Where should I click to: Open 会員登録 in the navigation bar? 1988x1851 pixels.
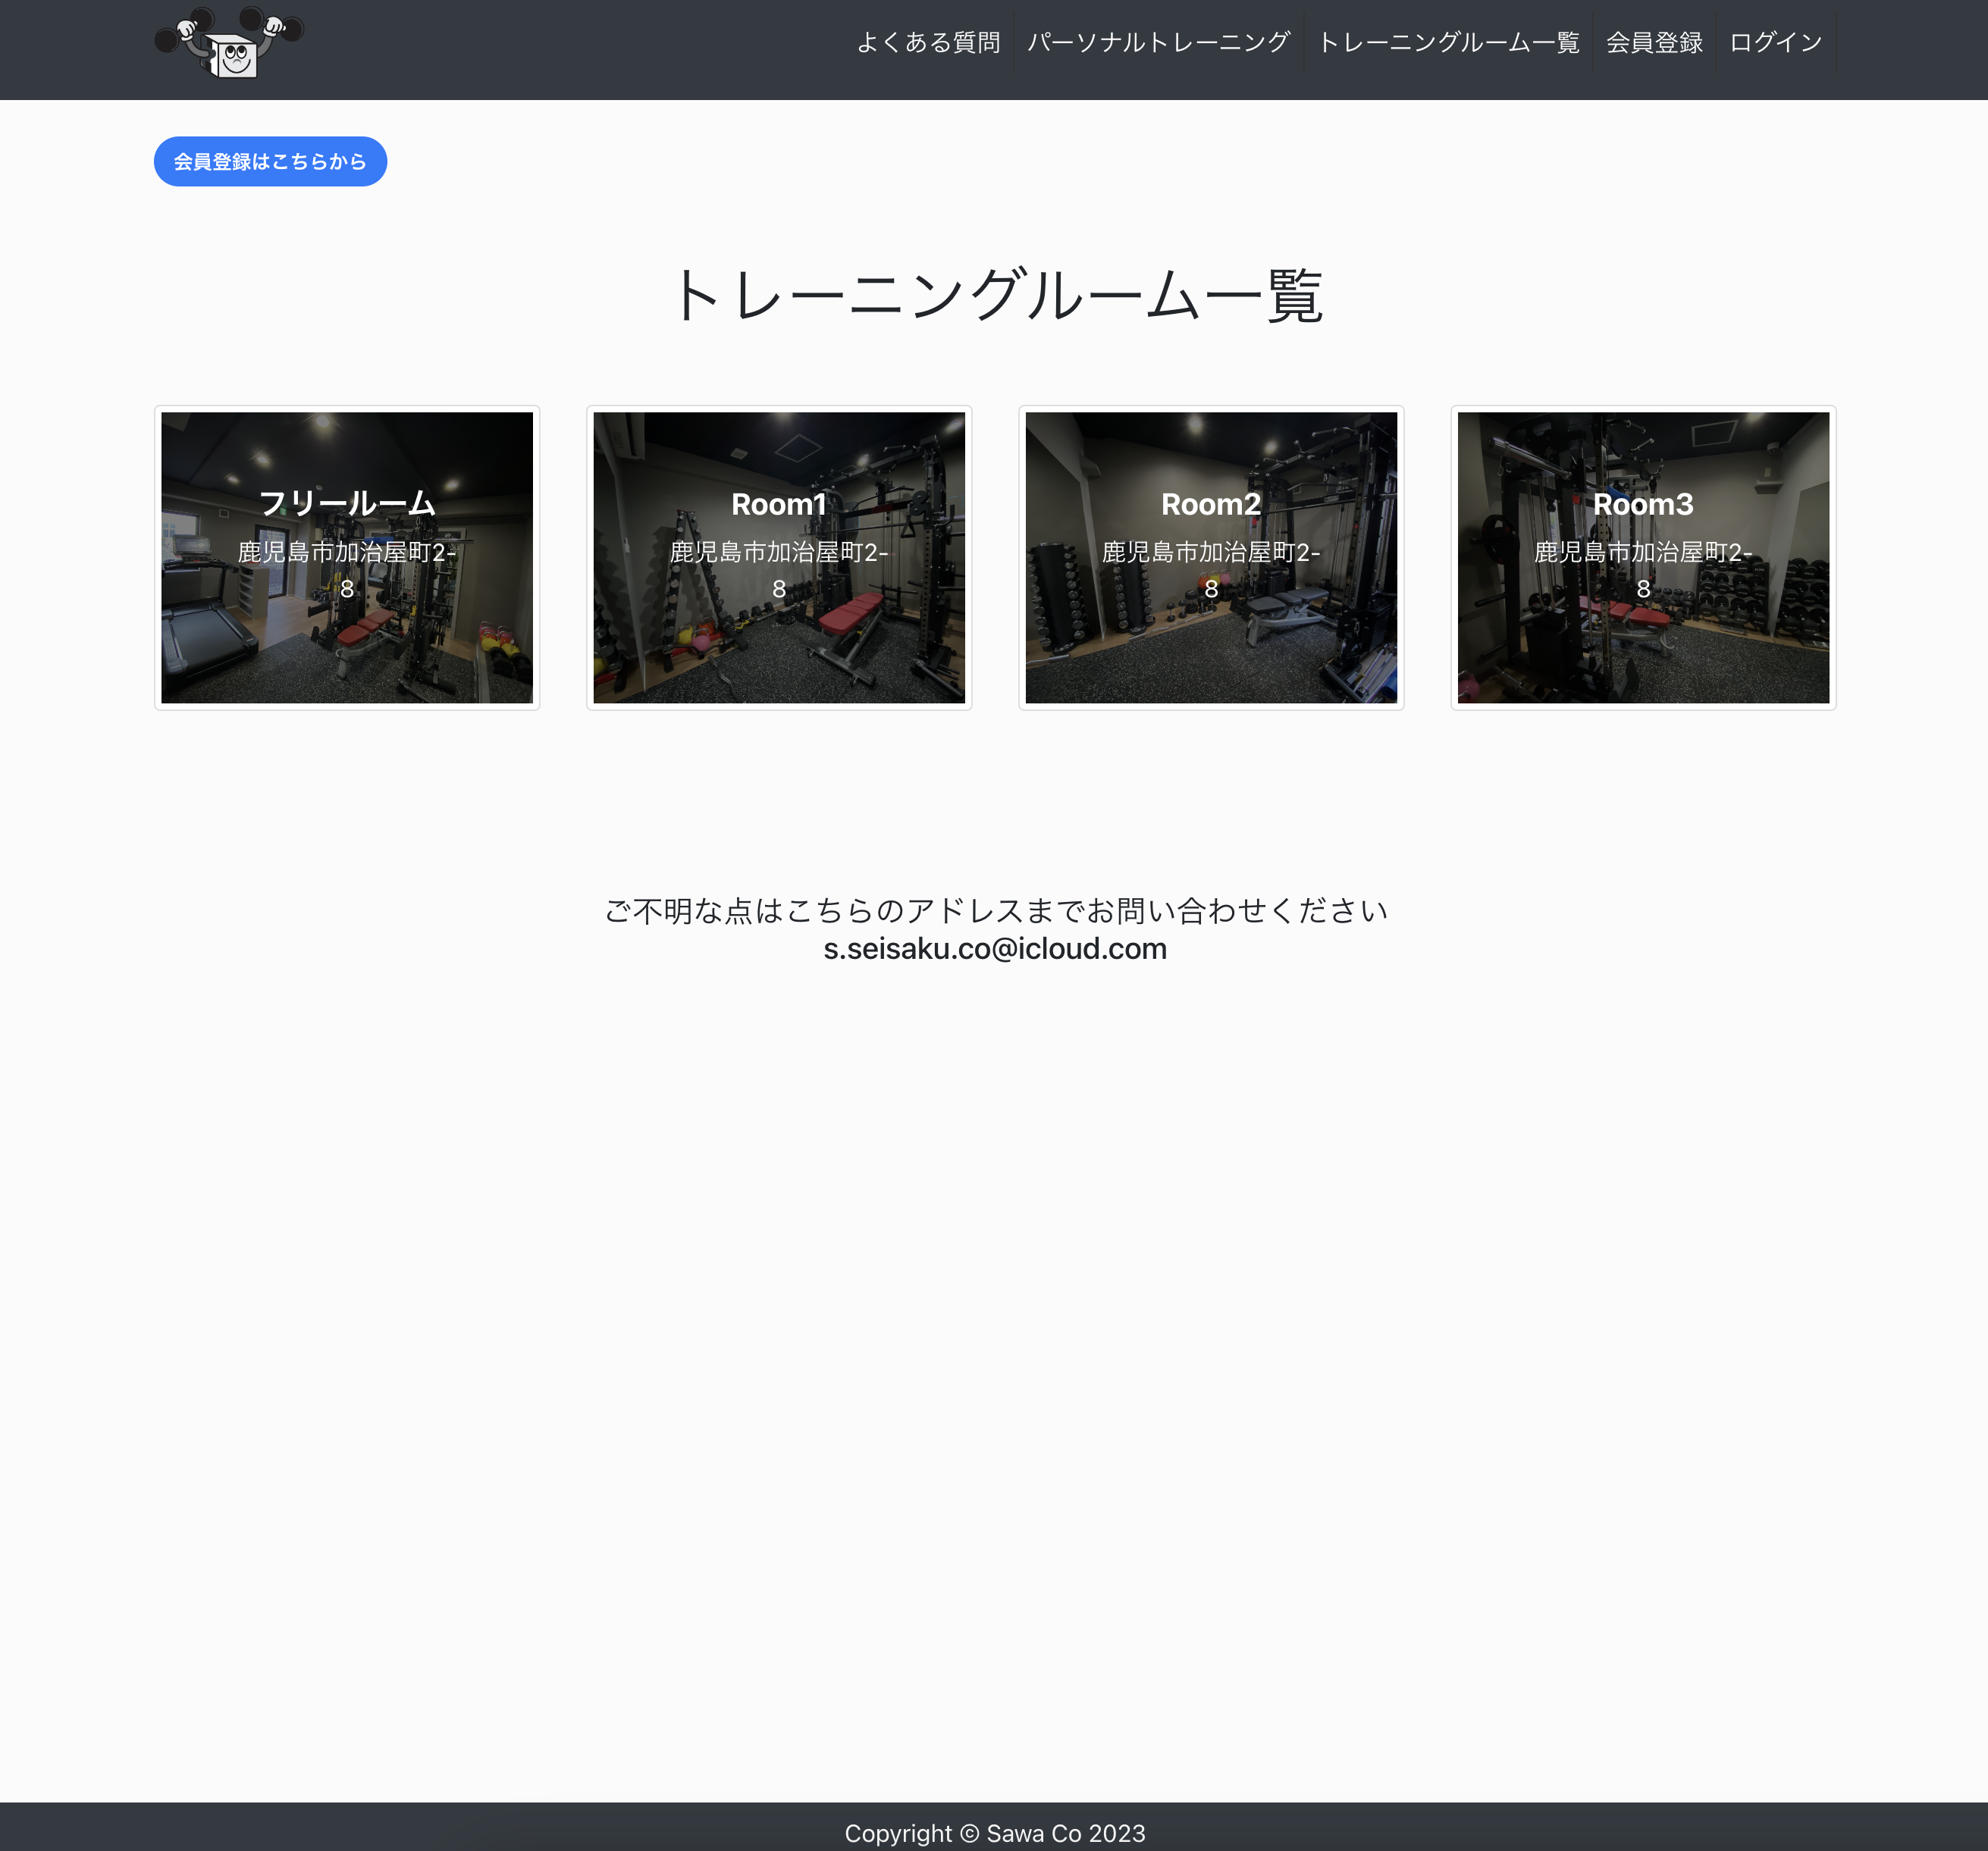click(1654, 42)
